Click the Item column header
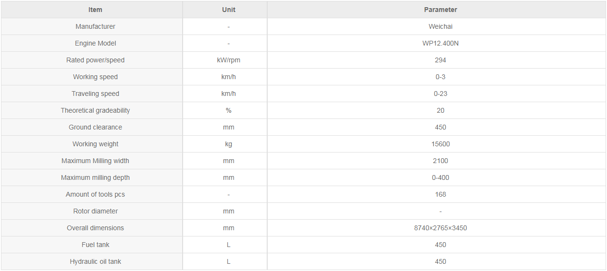Viewport: 607px width, 271px height. (95, 10)
